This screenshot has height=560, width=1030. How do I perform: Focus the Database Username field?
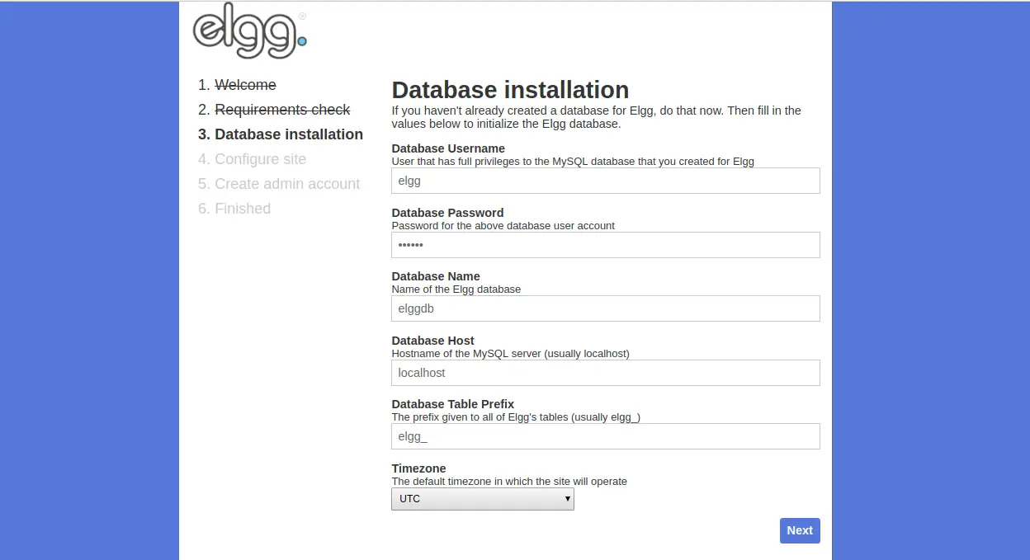coord(606,181)
